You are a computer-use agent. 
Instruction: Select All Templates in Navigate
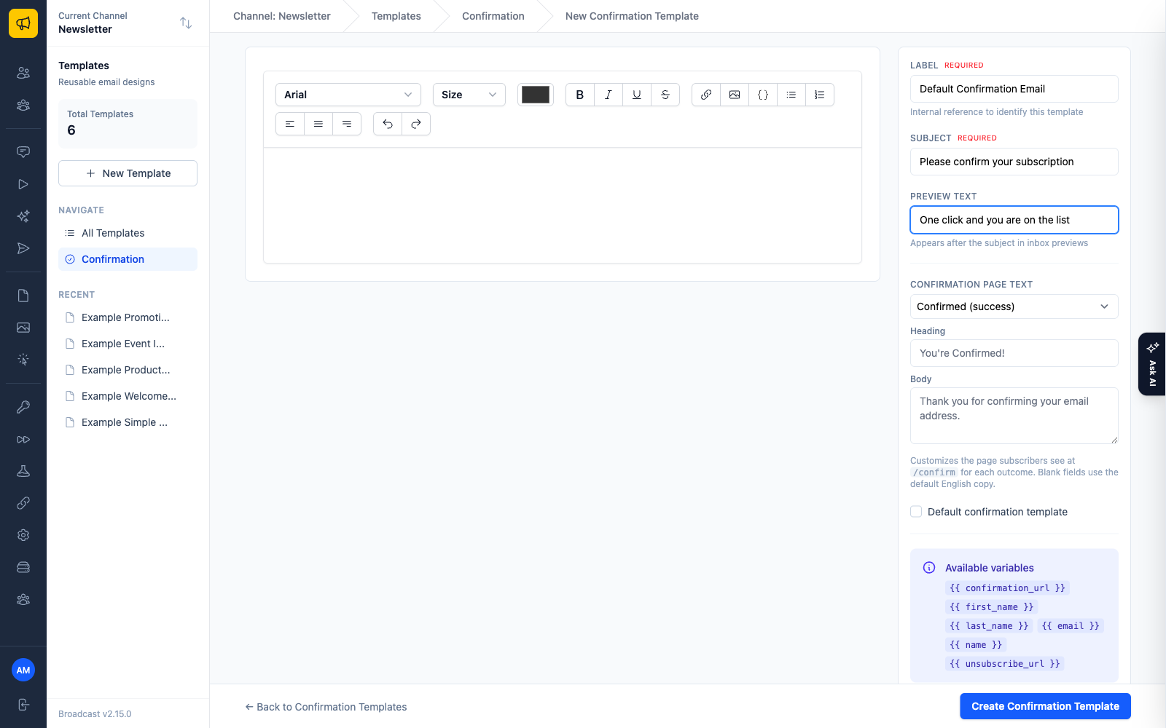pyautogui.click(x=128, y=233)
